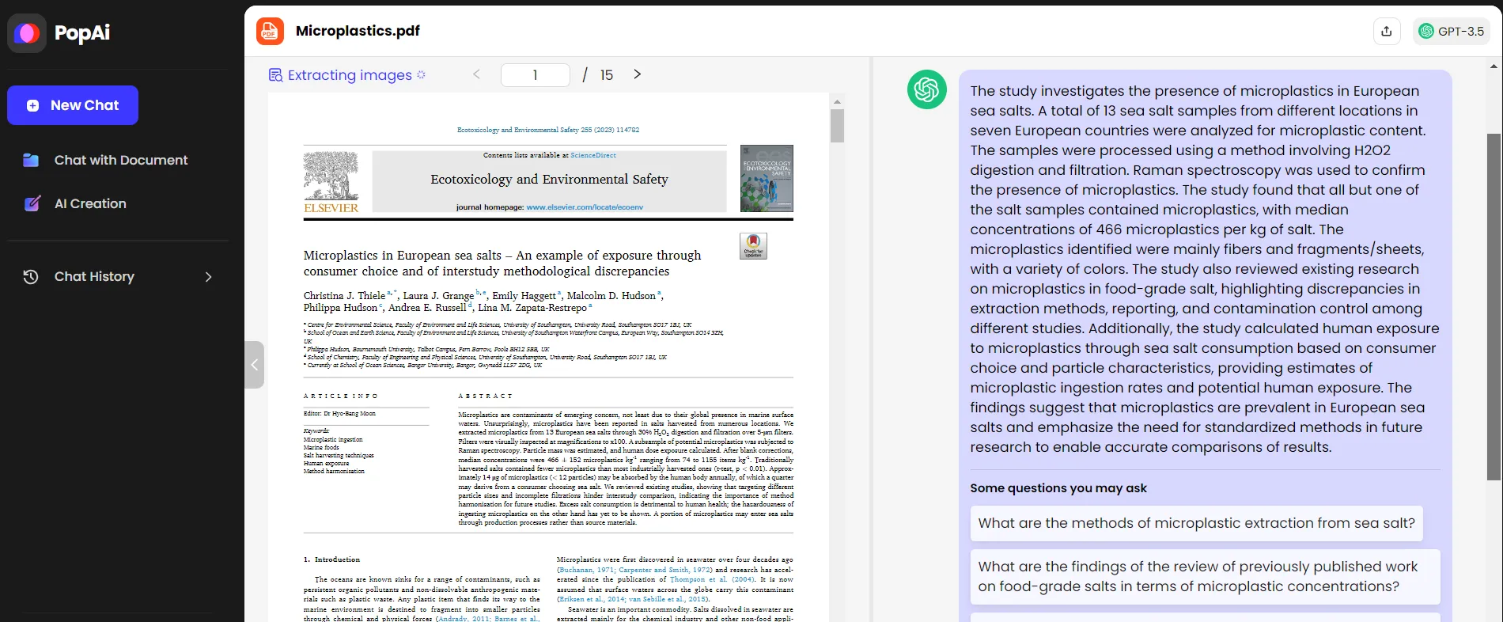
Task: Click the Microplastics.pdf file icon
Action: click(x=271, y=31)
